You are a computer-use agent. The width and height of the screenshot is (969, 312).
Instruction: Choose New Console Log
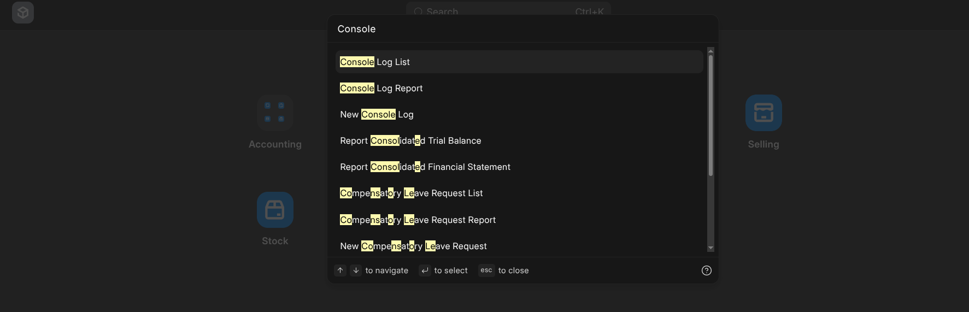point(377,115)
